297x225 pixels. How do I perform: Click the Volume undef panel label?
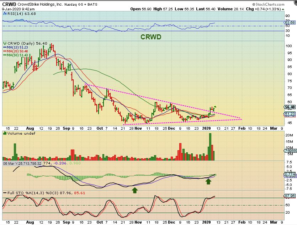pyautogui.click(x=21, y=133)
